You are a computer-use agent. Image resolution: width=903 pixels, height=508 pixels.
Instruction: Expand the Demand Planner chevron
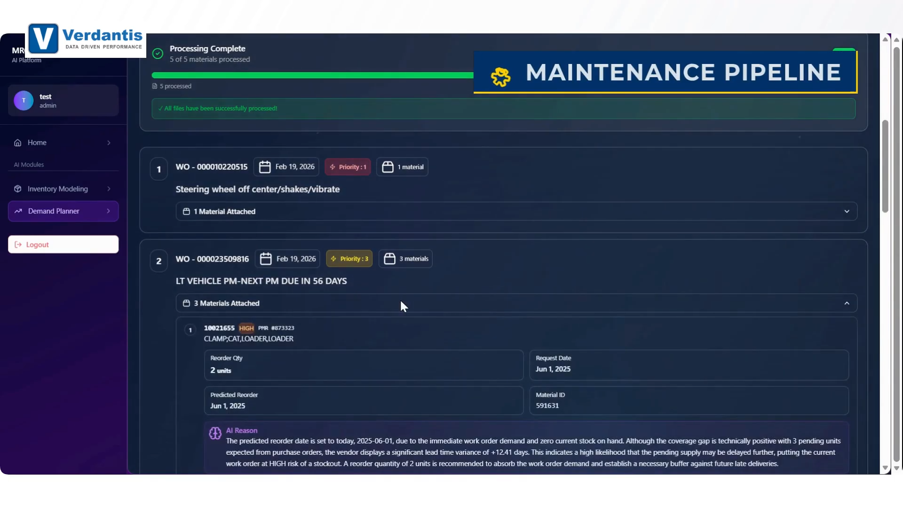click(109, 211)
